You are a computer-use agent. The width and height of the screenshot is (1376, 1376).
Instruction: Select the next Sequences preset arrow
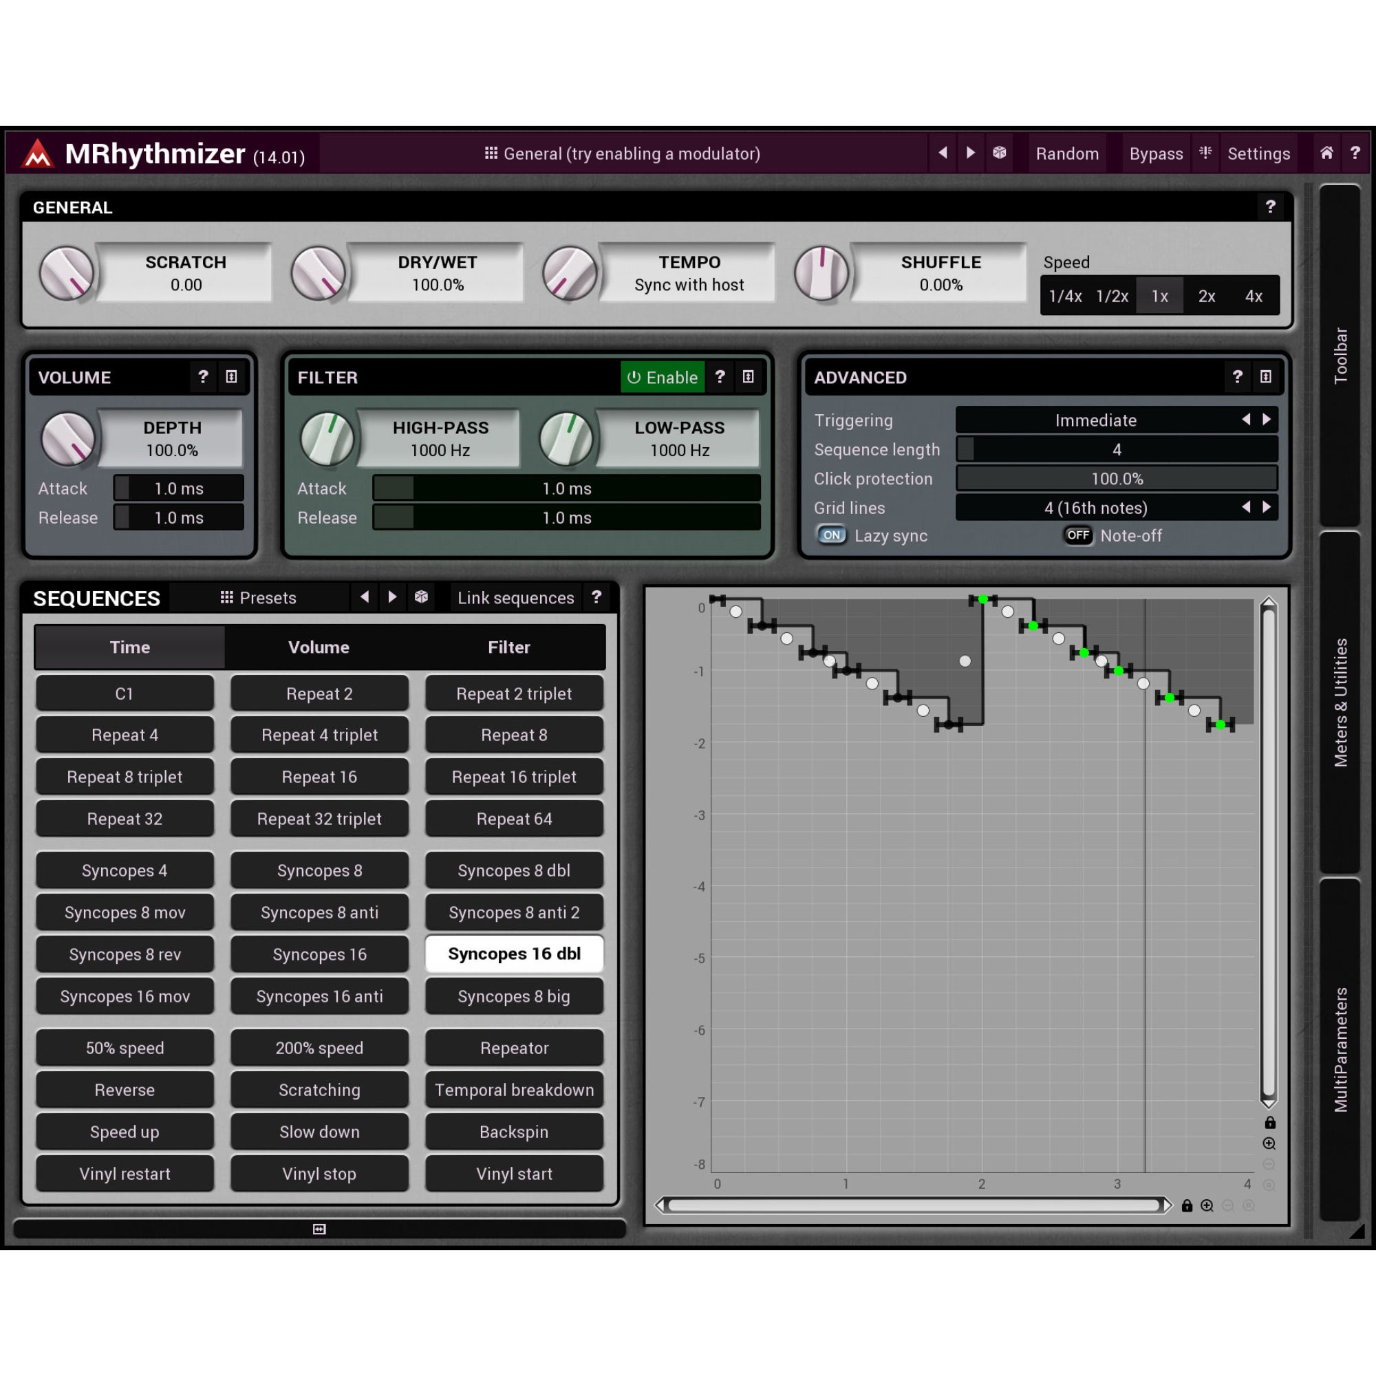(x=392, y=596)
